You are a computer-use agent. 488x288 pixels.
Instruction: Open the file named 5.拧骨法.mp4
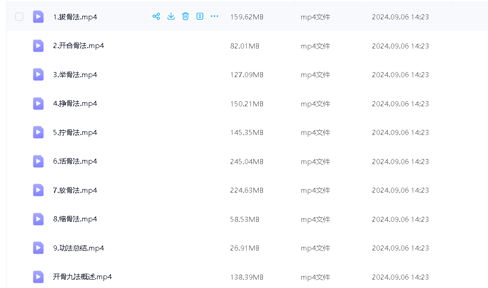pos(75,133)
